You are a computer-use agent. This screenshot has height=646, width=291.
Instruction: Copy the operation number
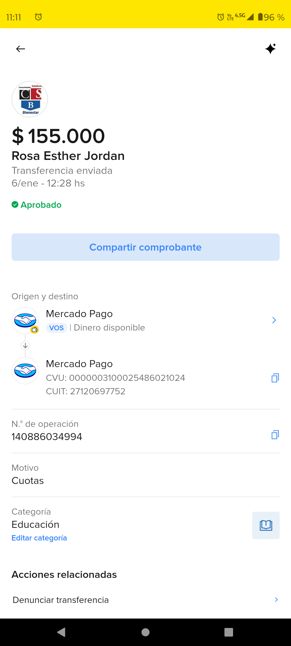click(275, 435)
